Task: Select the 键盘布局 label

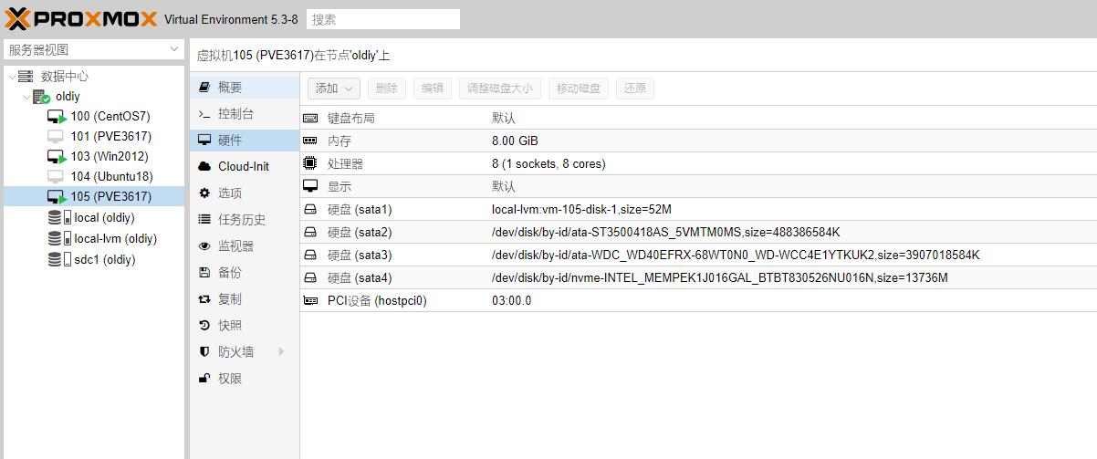Action: point(351,119)
